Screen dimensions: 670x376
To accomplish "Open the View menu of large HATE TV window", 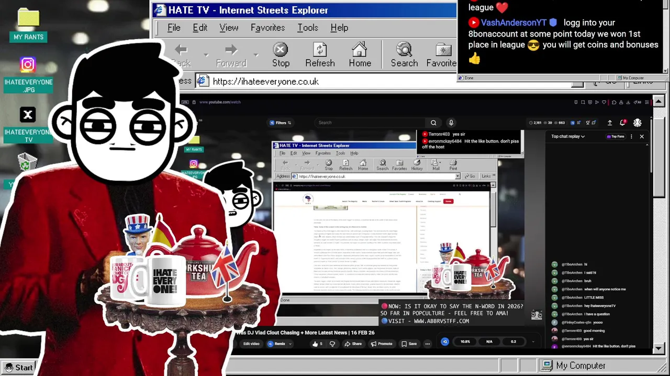I will [229, 28].
